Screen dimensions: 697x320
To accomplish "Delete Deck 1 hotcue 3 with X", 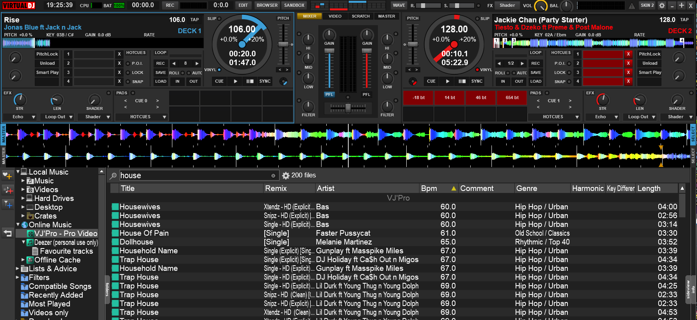I will 119,72.
